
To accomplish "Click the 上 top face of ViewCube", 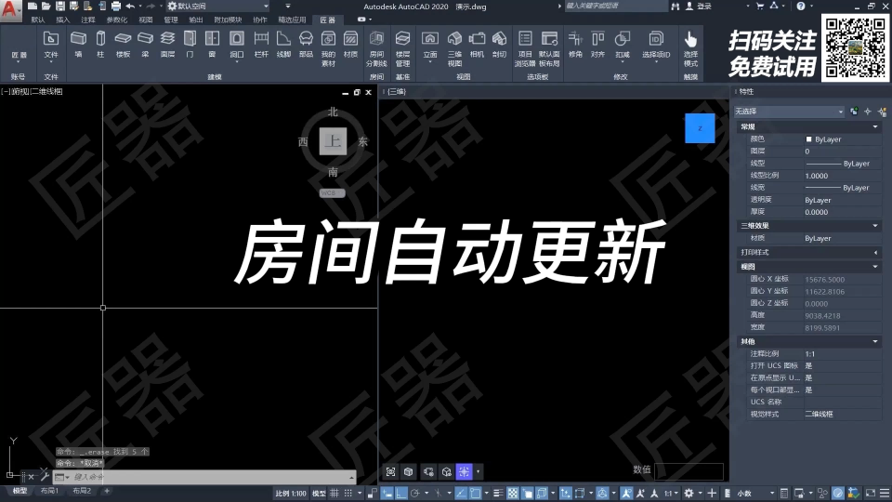I will pos(333,141).
